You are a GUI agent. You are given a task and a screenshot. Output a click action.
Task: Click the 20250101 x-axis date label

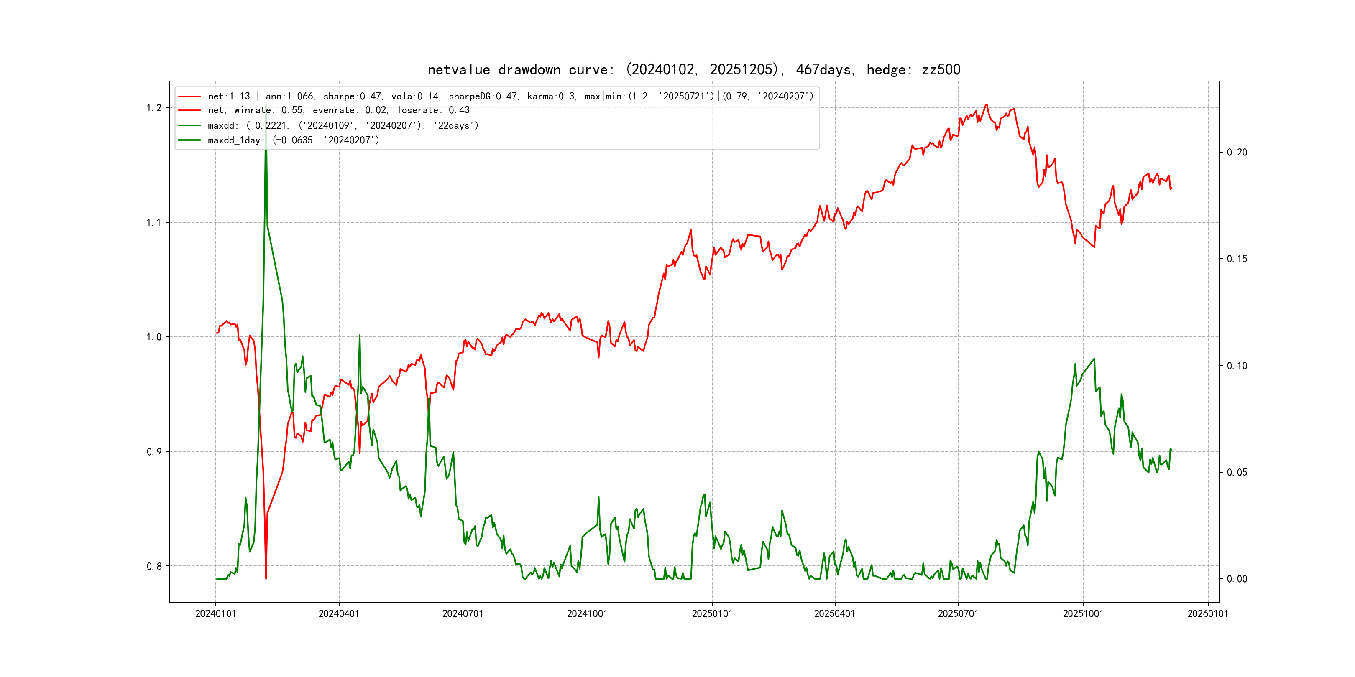(x=712, y=613)
